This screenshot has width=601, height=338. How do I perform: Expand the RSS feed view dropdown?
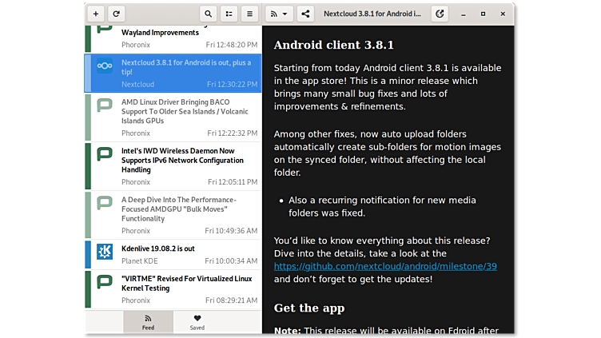point(279,14)
